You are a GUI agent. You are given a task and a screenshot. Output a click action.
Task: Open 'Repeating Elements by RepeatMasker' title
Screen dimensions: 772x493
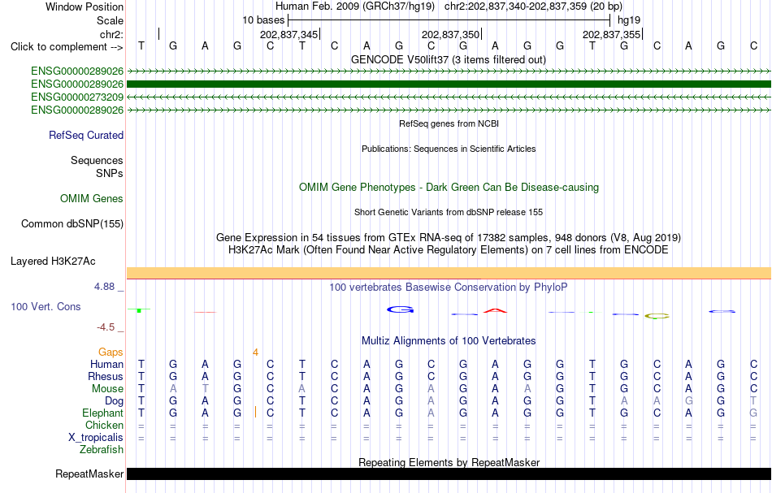(449, 463)
